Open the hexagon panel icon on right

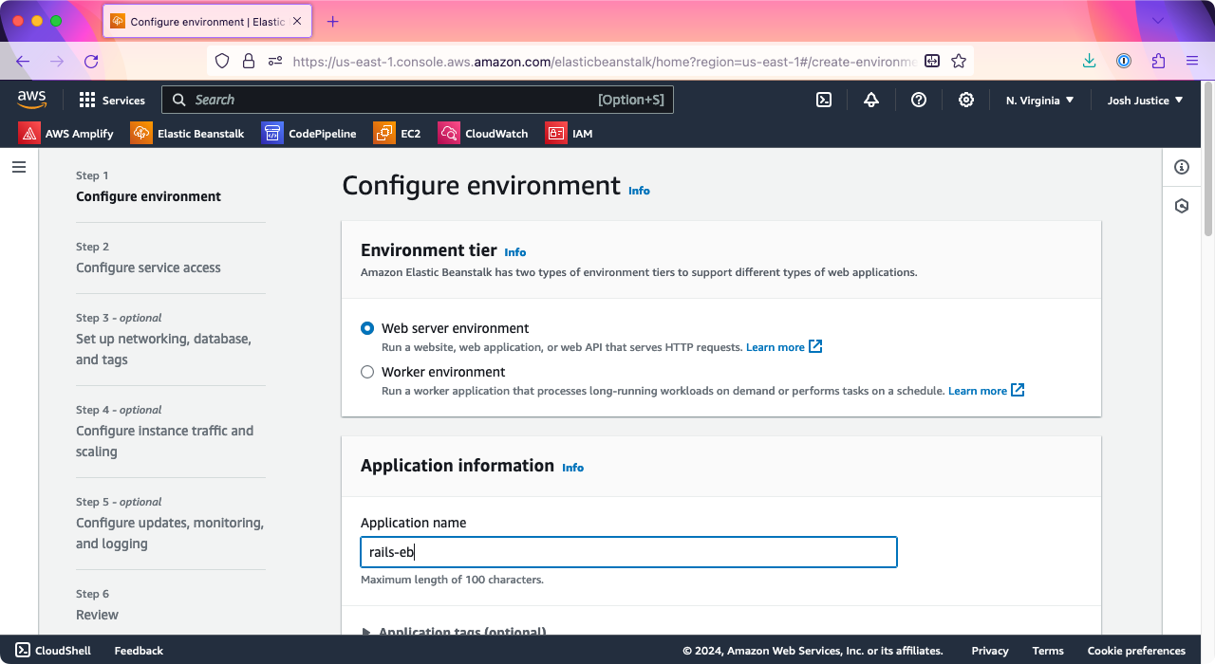[x=1182, y=206]
